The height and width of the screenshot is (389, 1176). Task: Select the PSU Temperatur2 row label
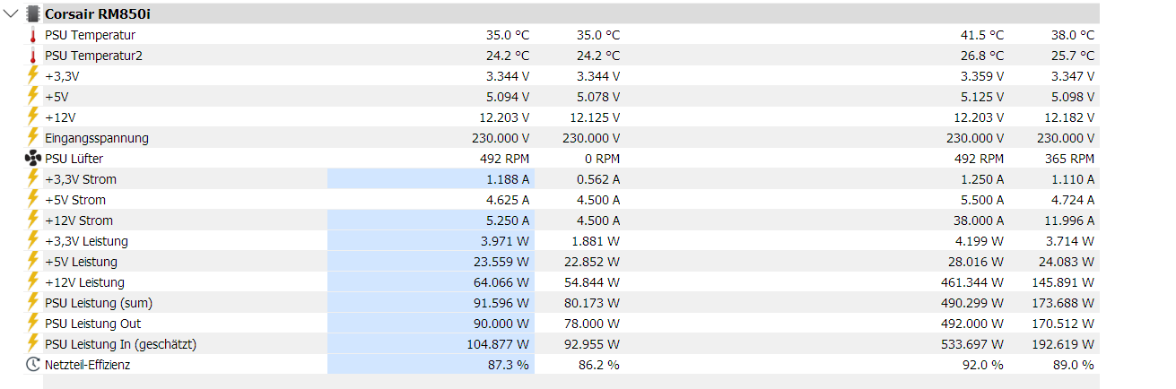[93, 56]
